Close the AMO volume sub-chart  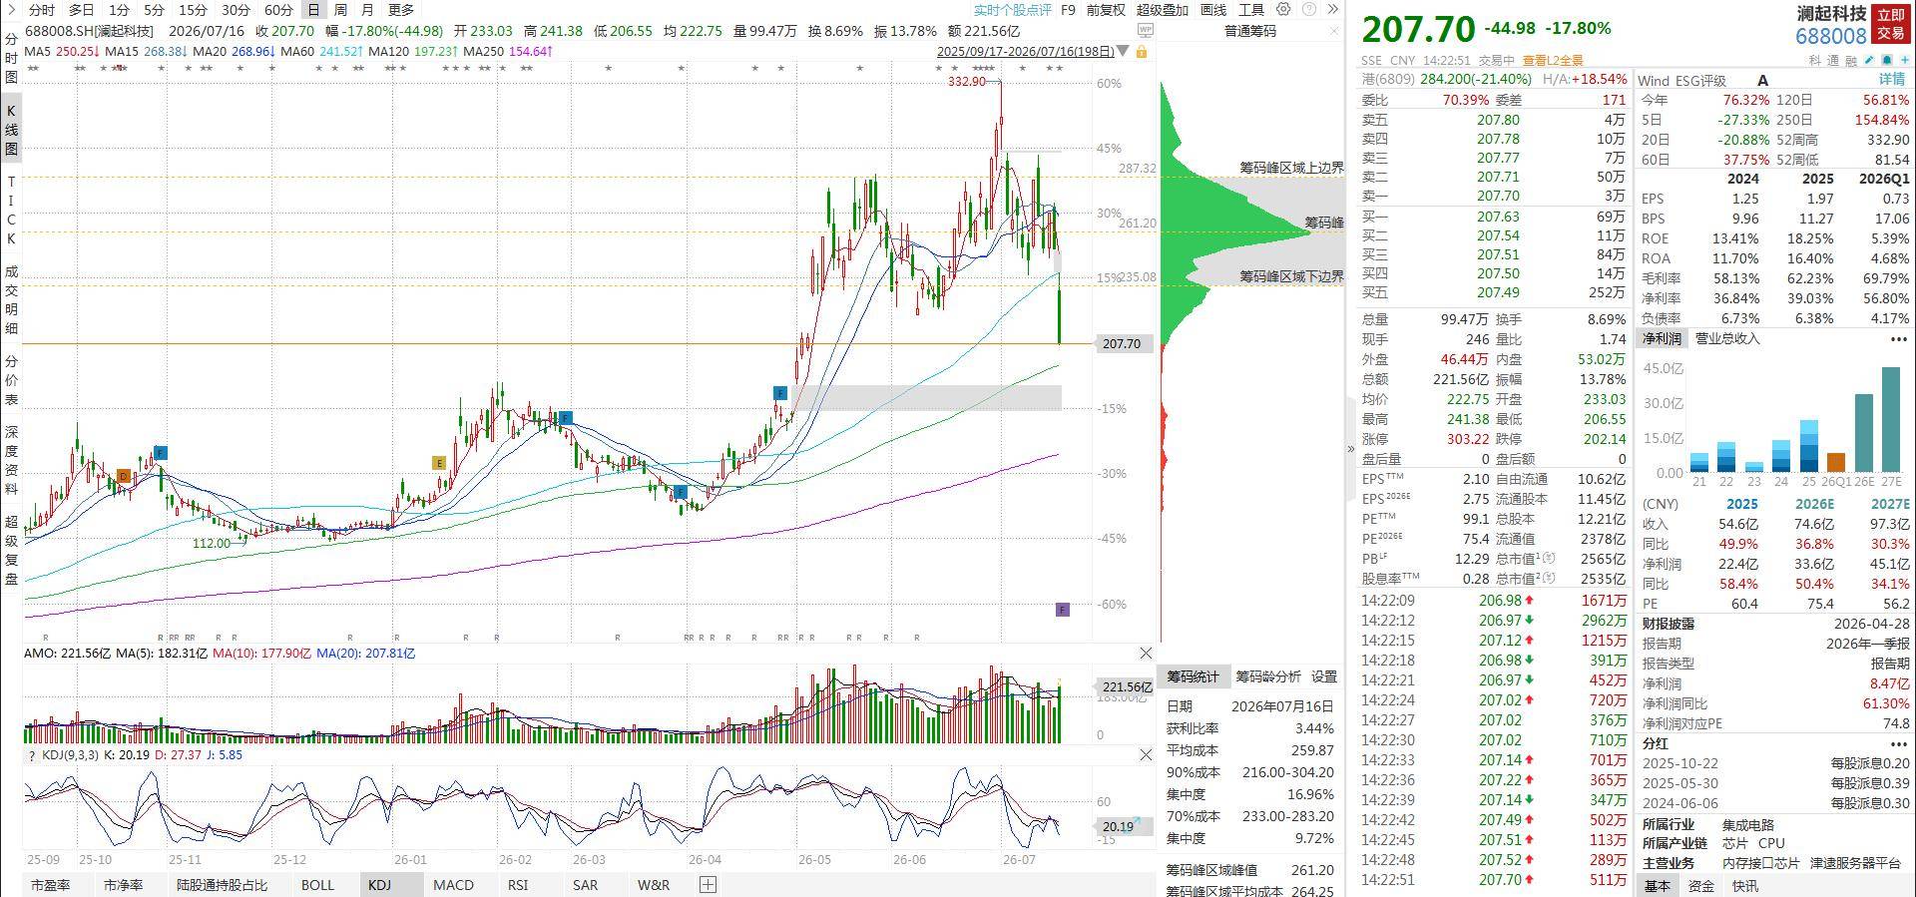[x=1146, y=653]
